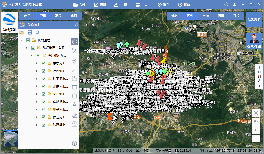The height and width of the screenshot is (154, 264).
Task: Select the line drawing tool
Action: (x=74, y=70)
